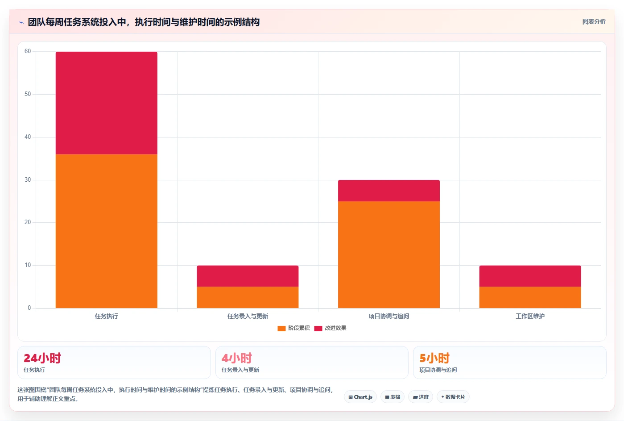Click the orange segment of 任务执行 bar
The width and height of the screenshot is (624, 421).
(107, 231)
